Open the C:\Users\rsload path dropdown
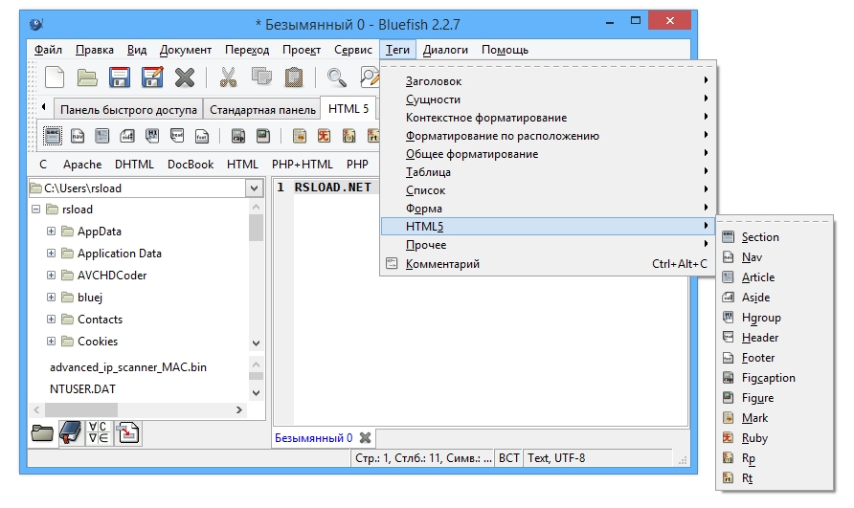Image resolution: width=854 pixels, height=508 pixels. [255, 188]
